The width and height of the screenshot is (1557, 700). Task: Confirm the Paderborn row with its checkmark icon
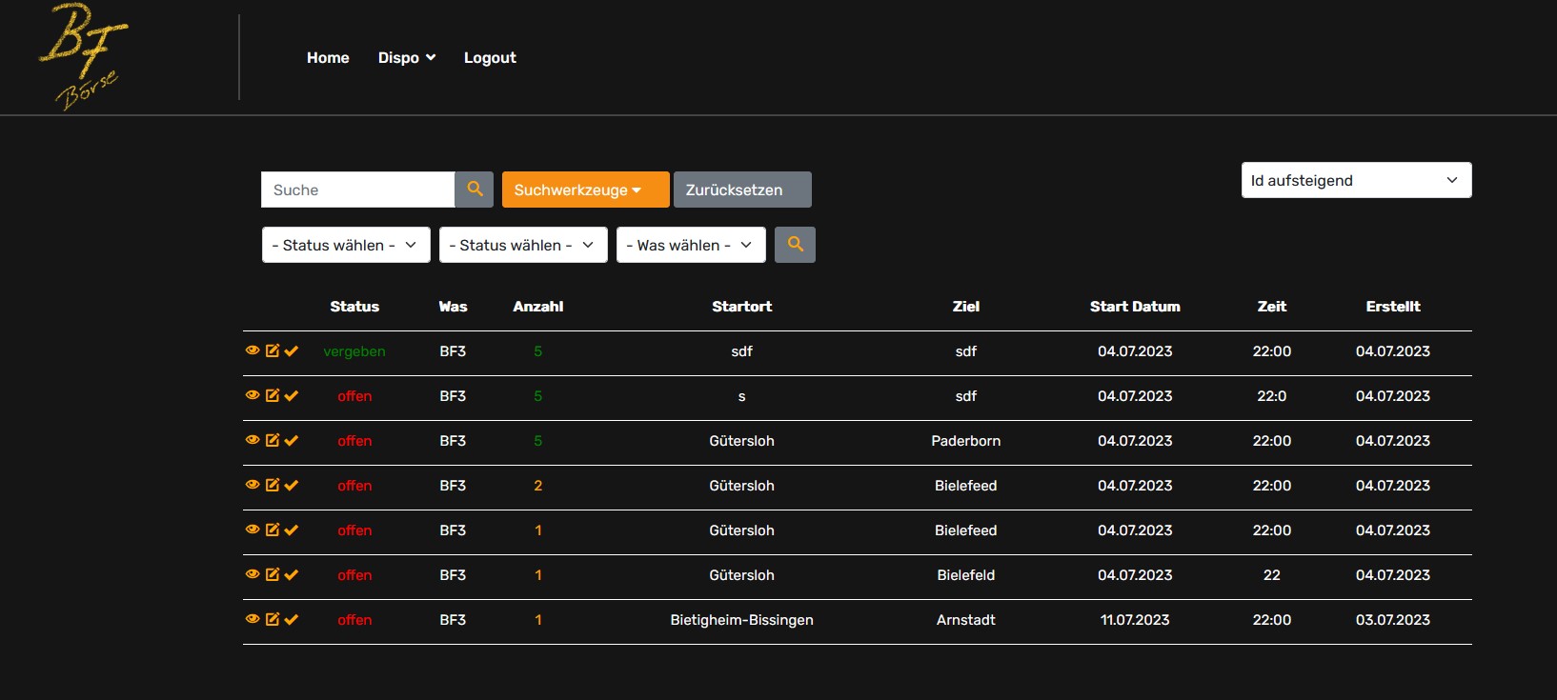[x=292, y=440]
